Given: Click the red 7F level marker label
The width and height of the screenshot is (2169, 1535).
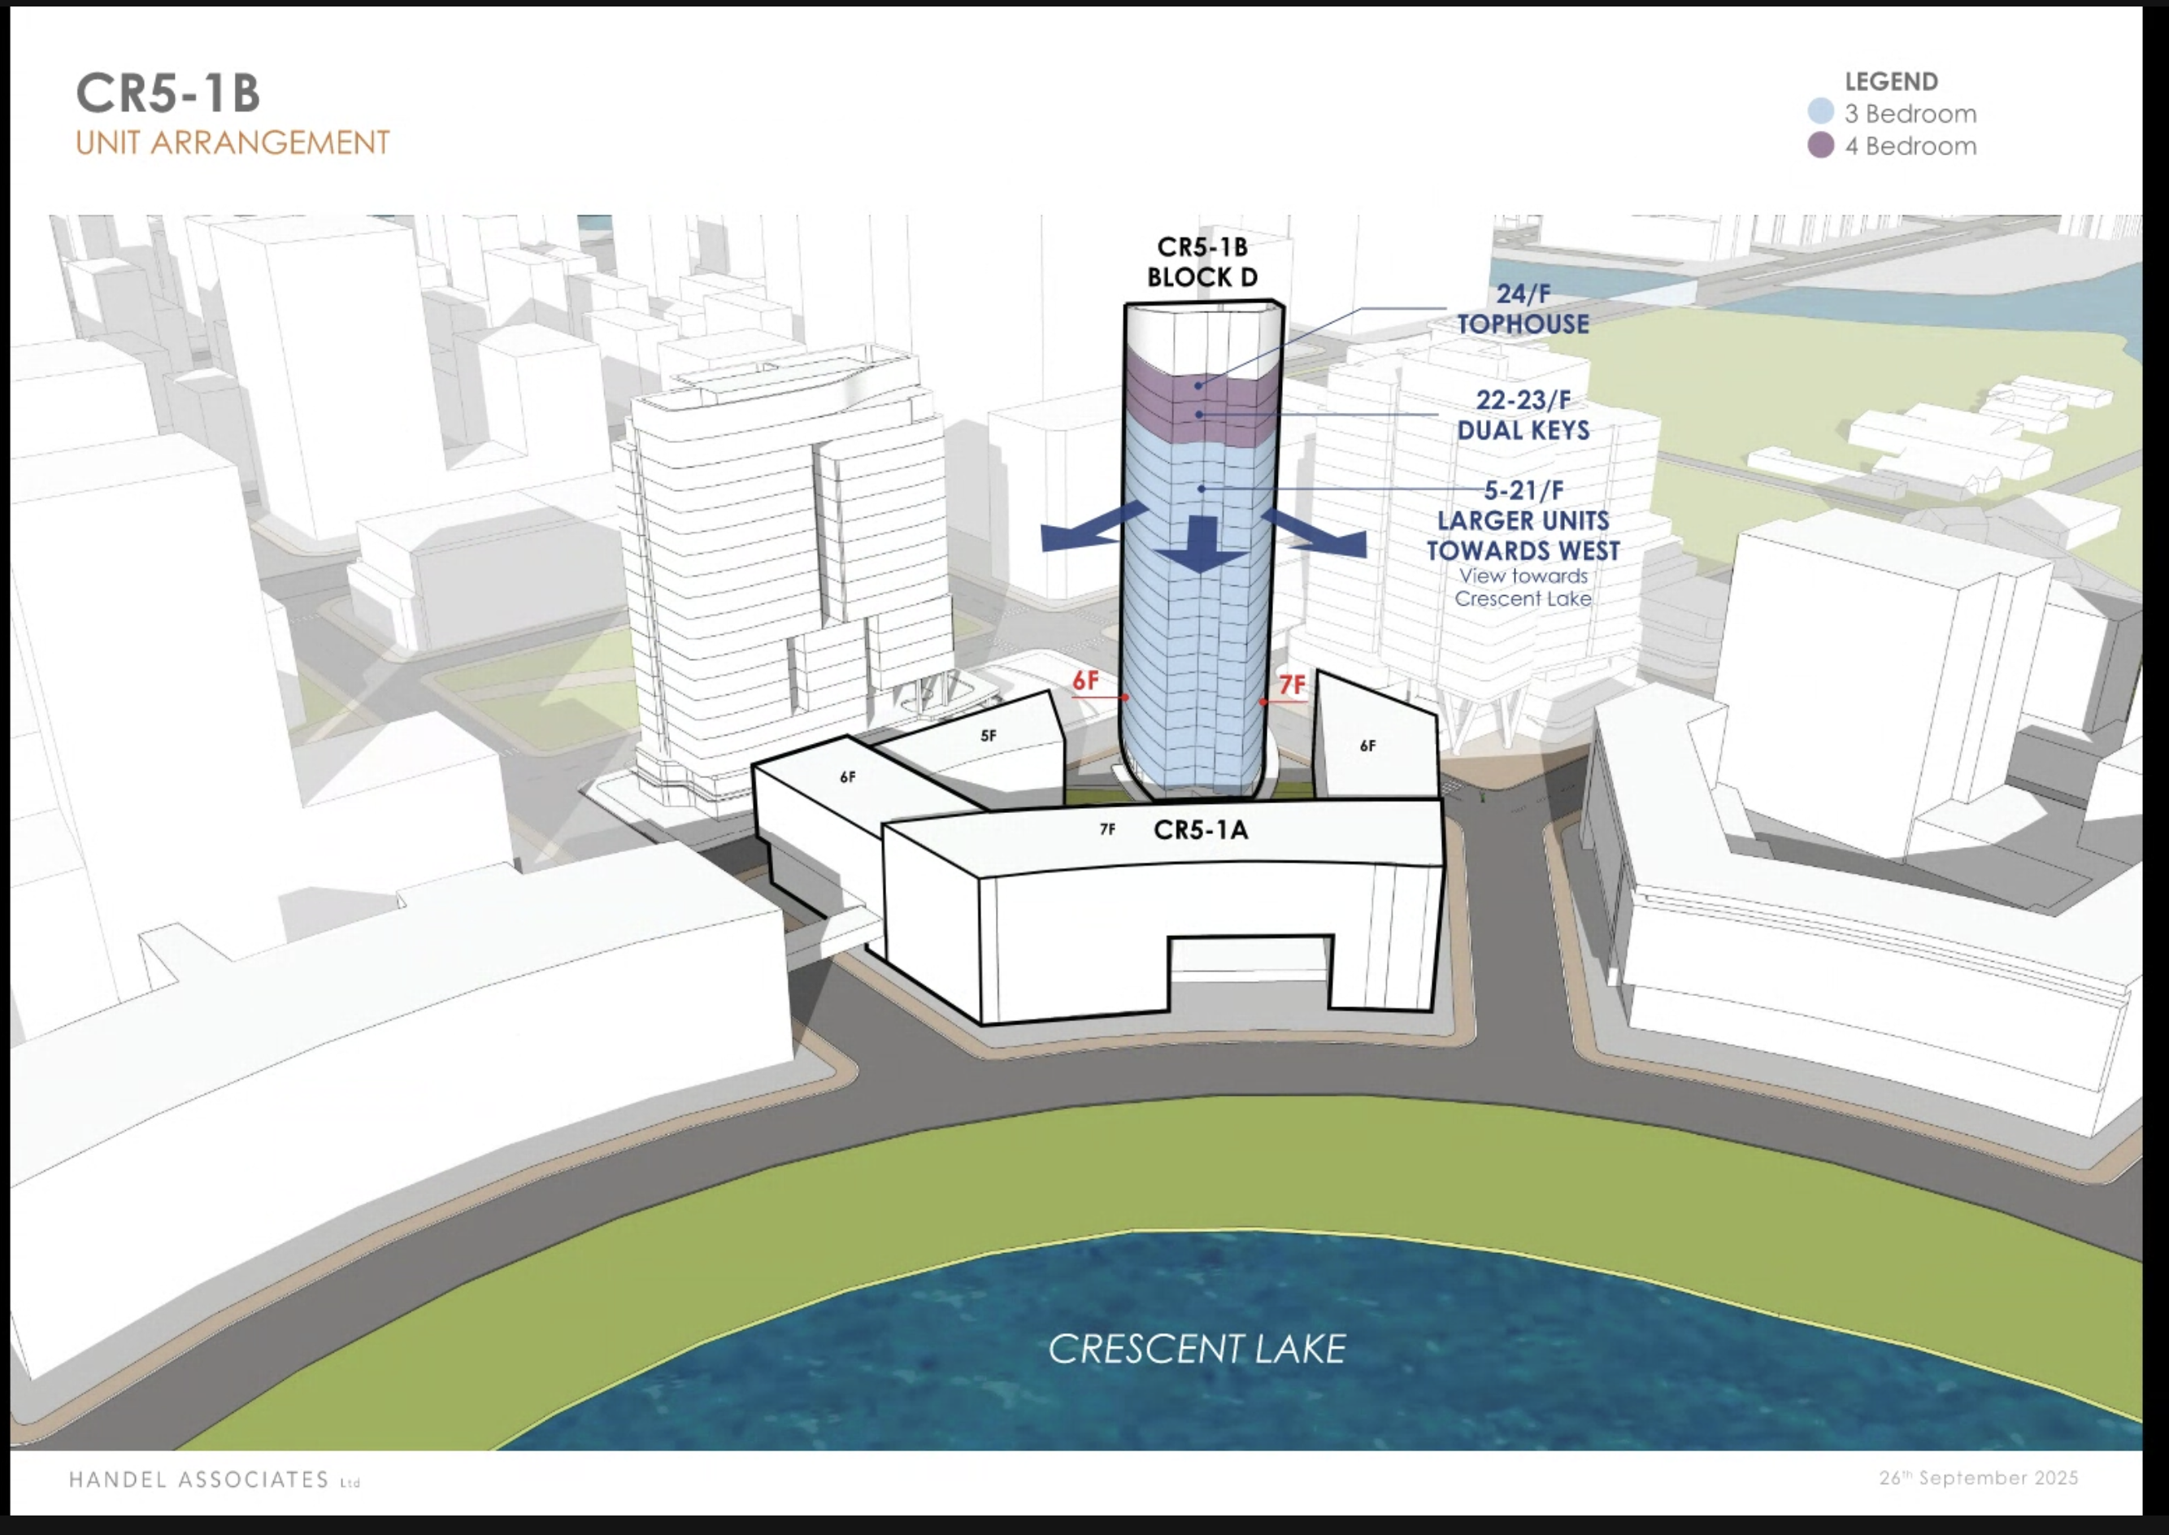Looking at the screenshot, I should [x=1292, y=685].
